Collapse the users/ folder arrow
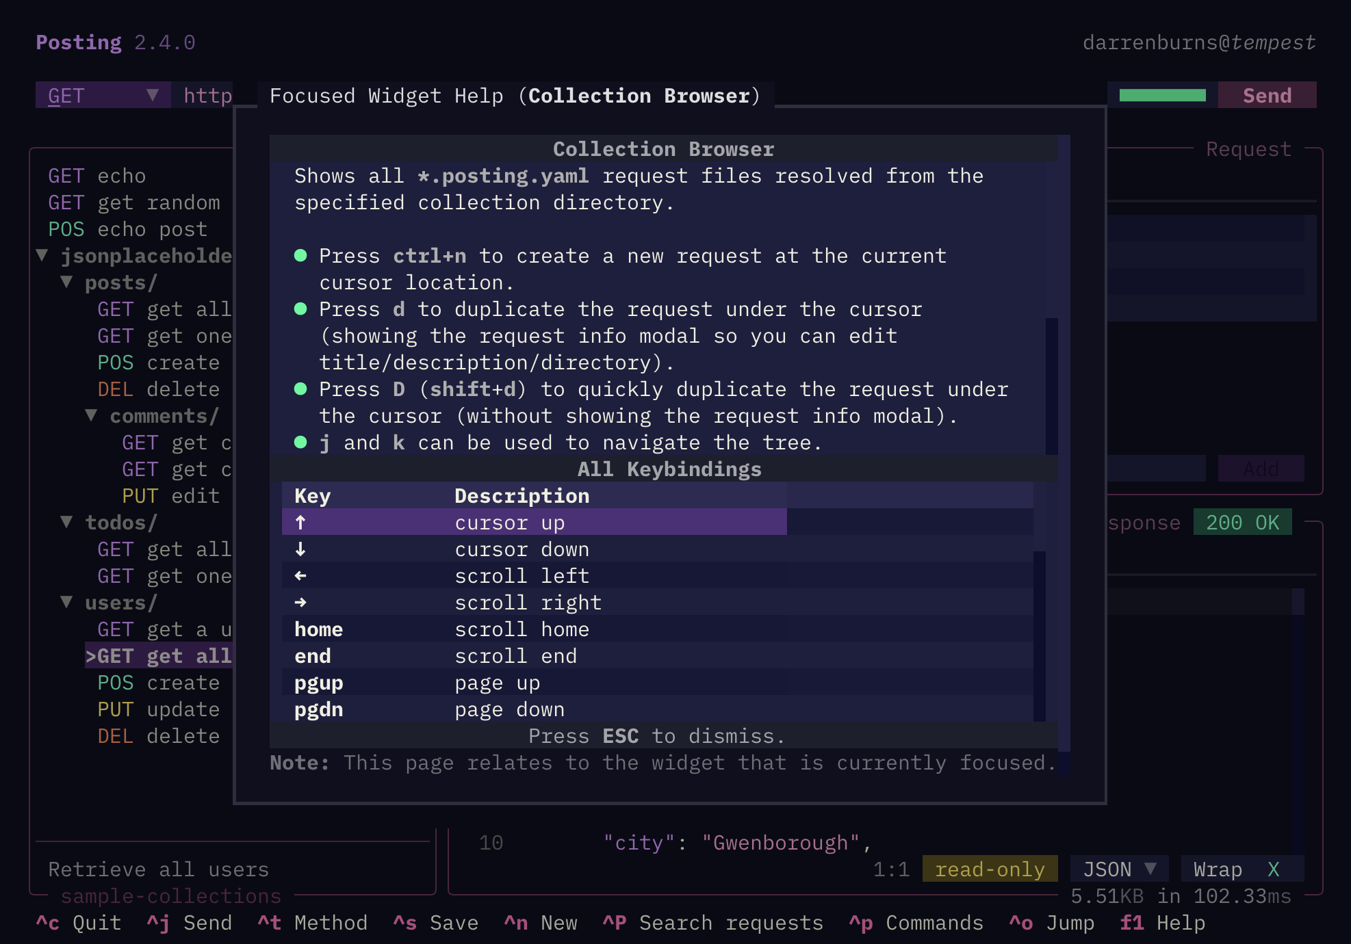Viewport: 1351px width, 944px height. 67,603
